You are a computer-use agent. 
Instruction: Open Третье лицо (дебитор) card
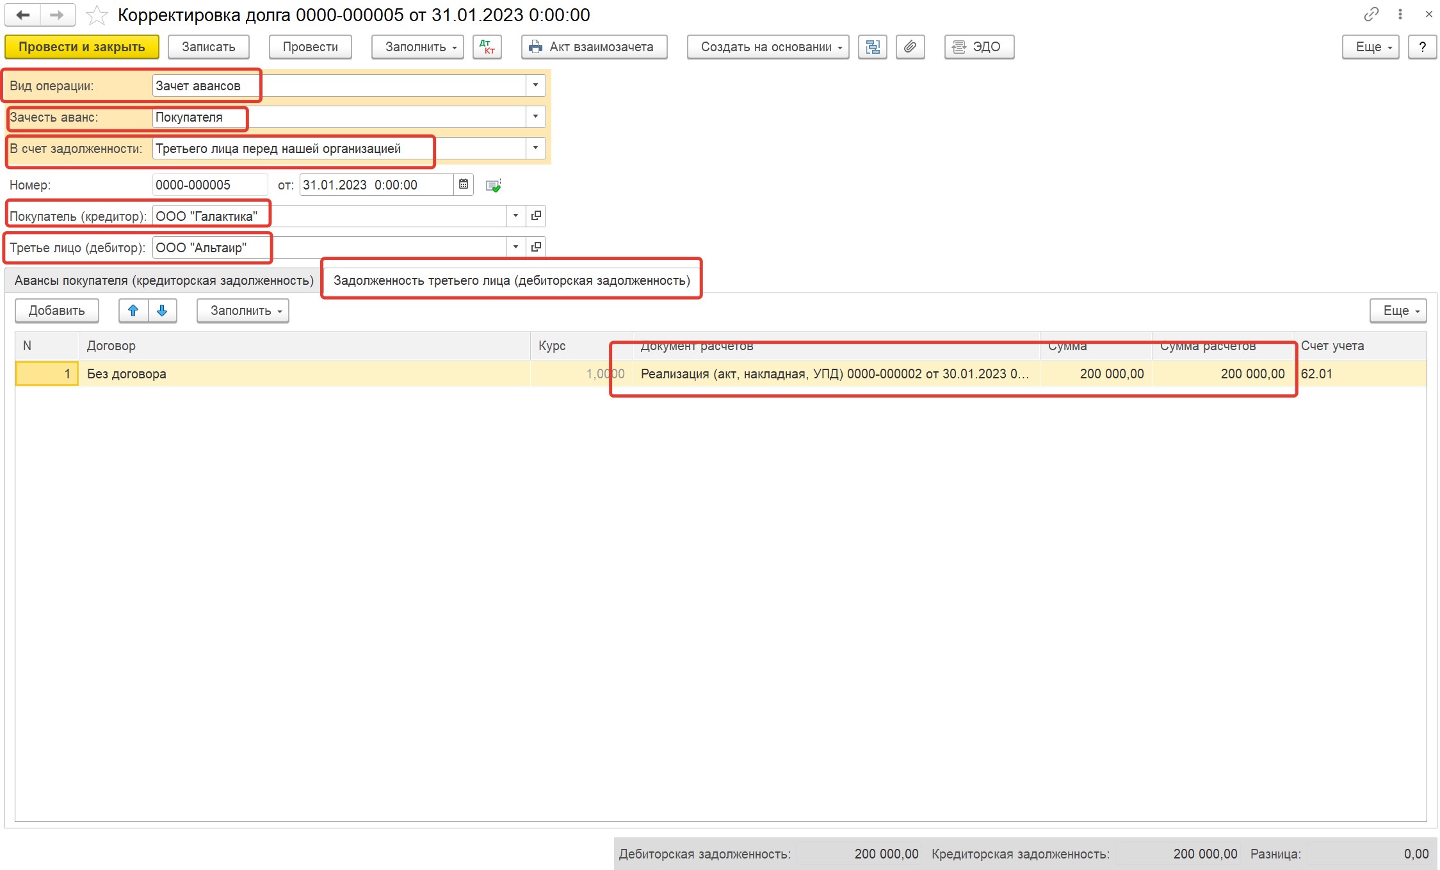(536, 247)
